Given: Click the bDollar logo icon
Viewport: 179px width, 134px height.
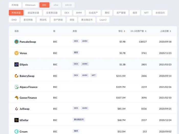Looking at the screenshot, I should 16,120.
